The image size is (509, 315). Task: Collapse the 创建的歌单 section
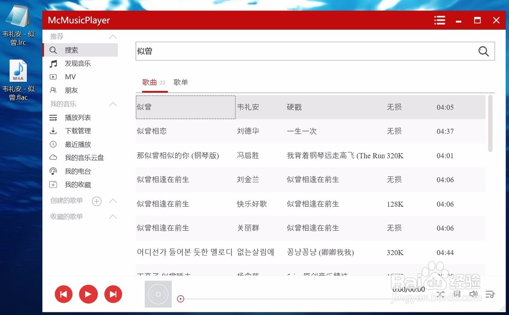pyautogui.click(x=112, y=201)
